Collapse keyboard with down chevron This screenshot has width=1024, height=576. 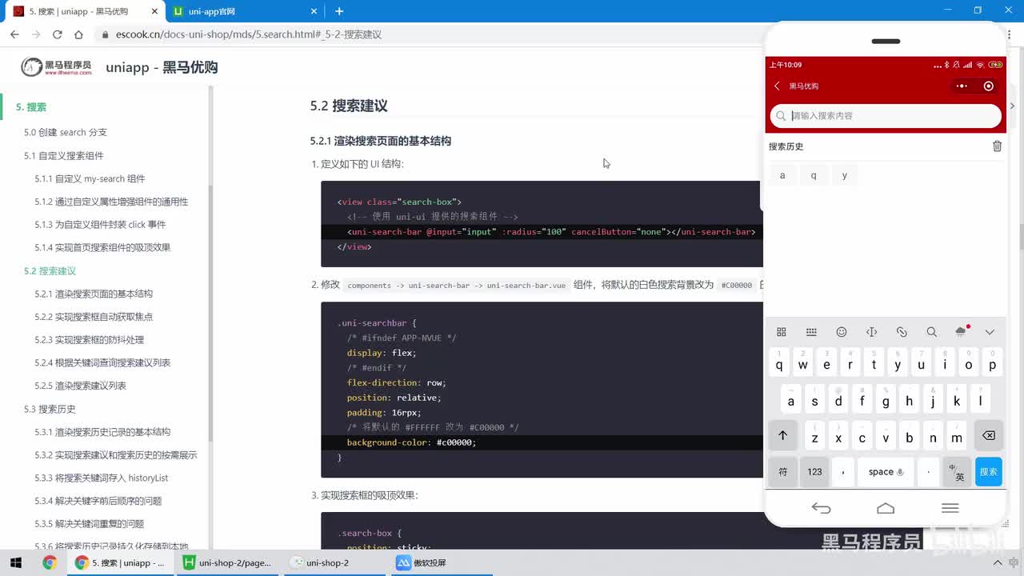pos(990,332)
